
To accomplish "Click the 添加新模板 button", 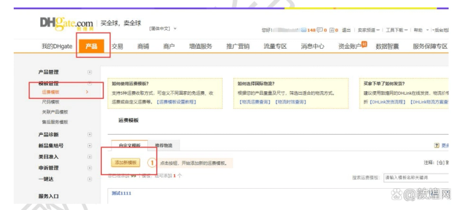I will (x=125, y=163).
